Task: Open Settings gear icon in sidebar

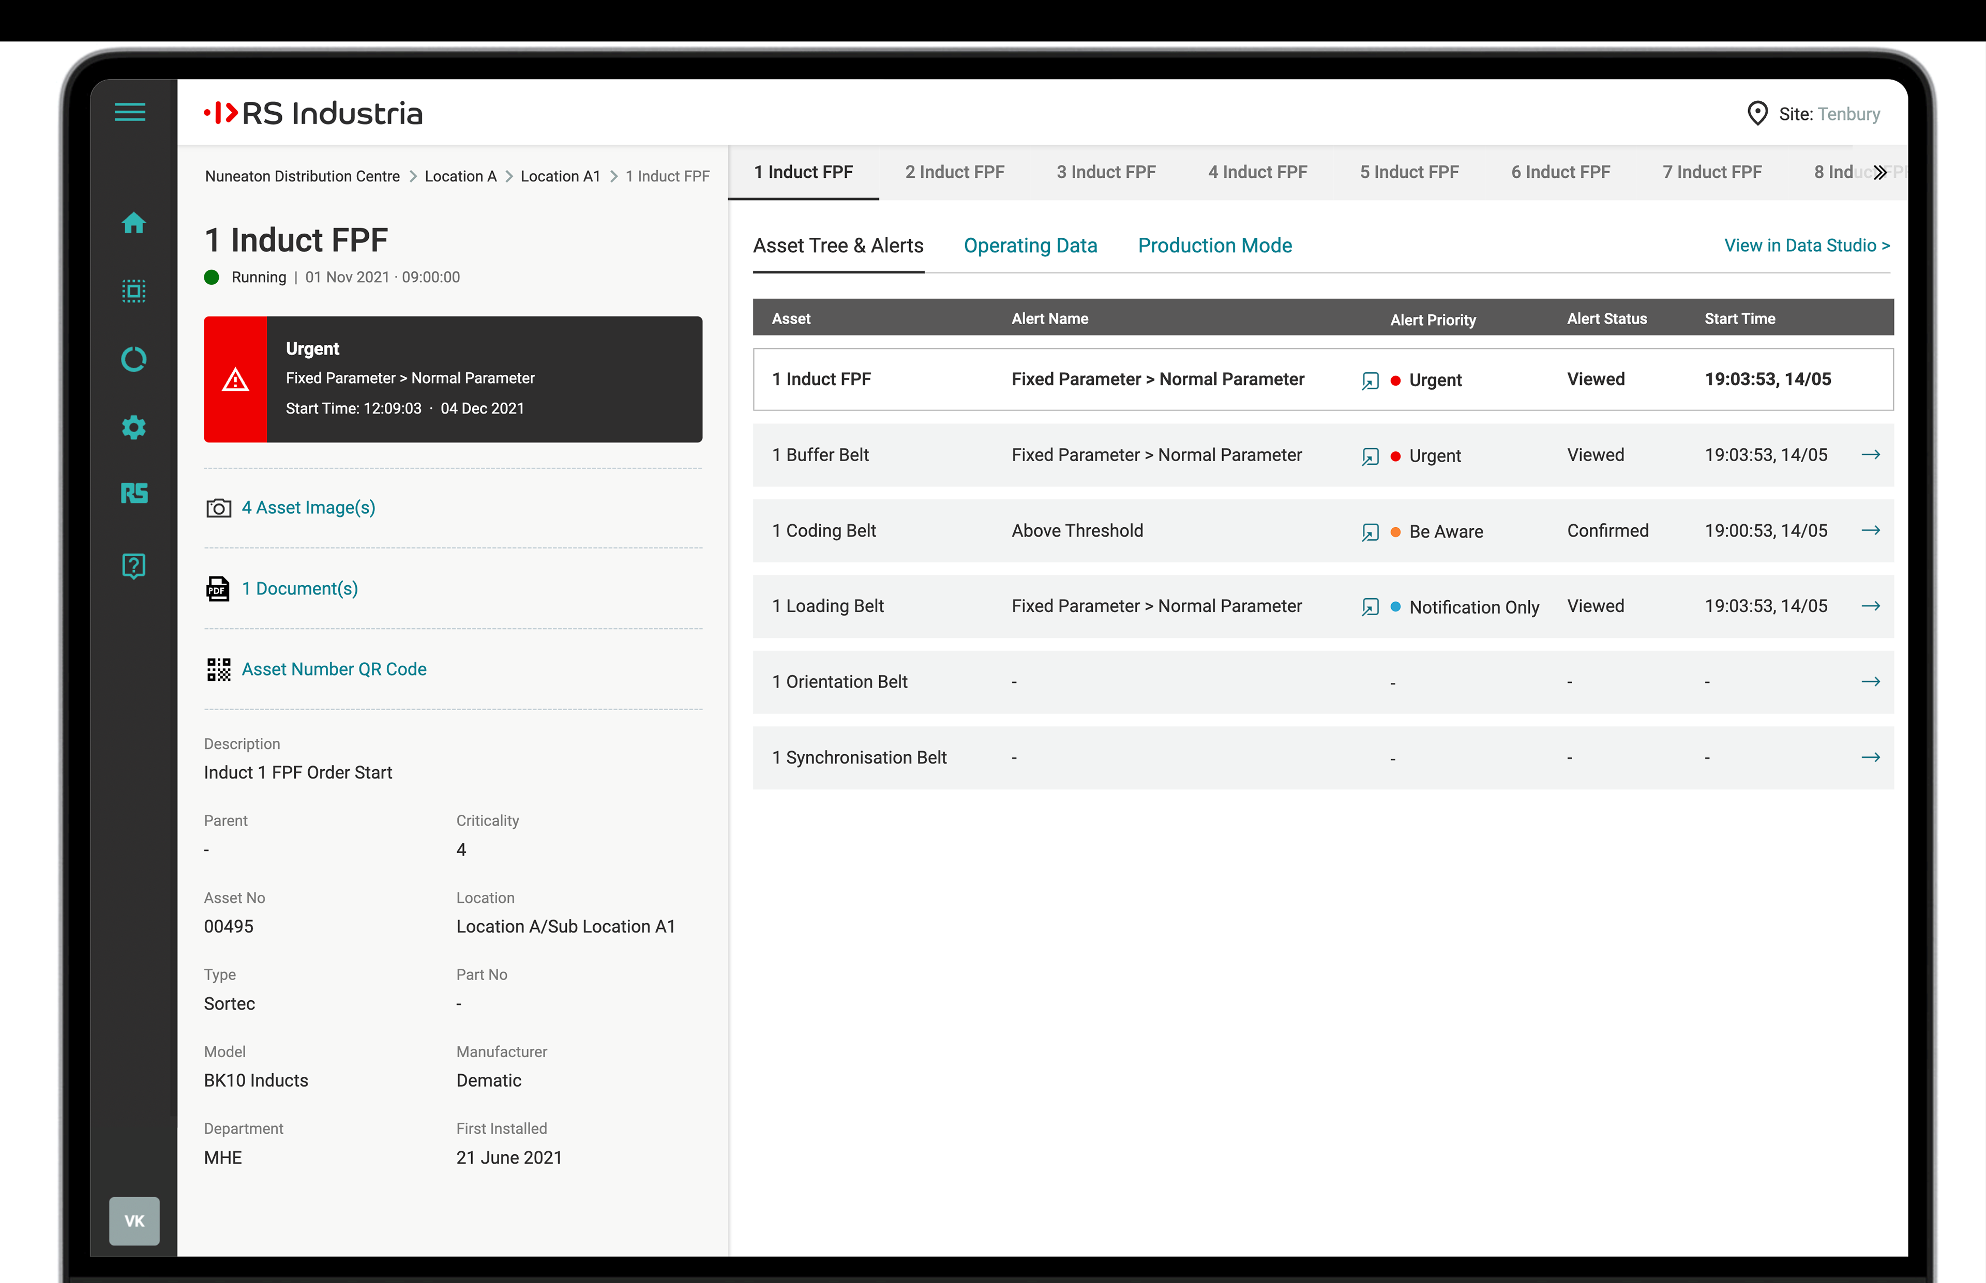Action: (133, 427)
